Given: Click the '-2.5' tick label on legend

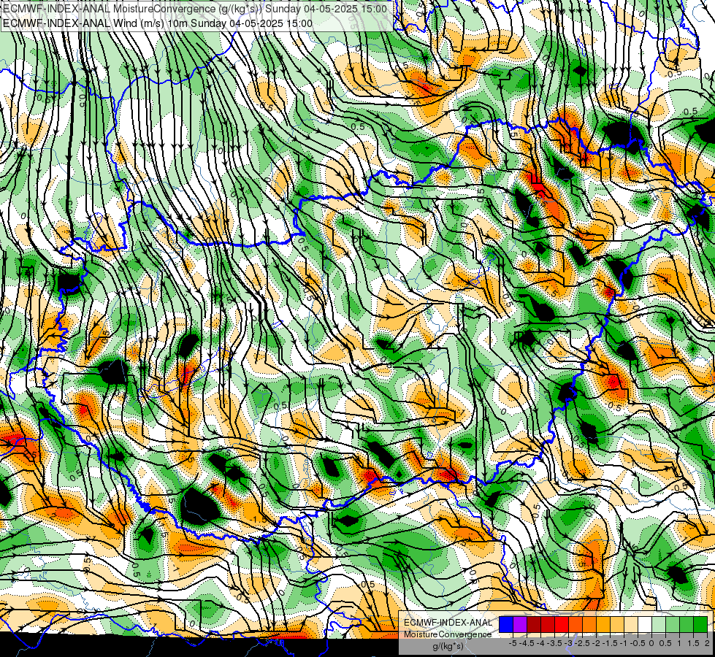Looking at the screenshot, I should pyautogui.click(x=584, y=643).
